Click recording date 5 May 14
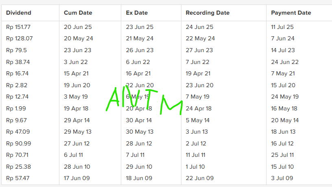The image size is (332, 187). 198,121
